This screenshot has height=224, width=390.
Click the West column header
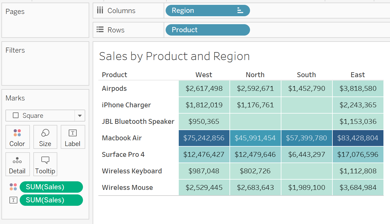(204, 75)
